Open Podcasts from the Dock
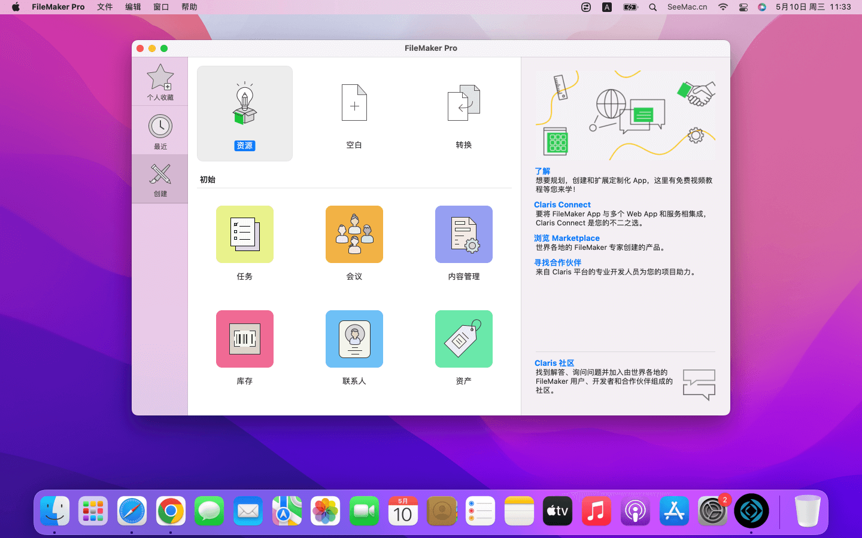 click(635, 511)
